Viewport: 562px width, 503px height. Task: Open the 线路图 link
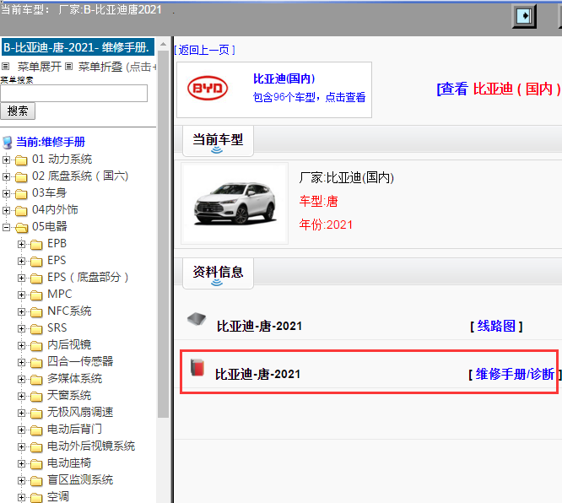(496, 327)
